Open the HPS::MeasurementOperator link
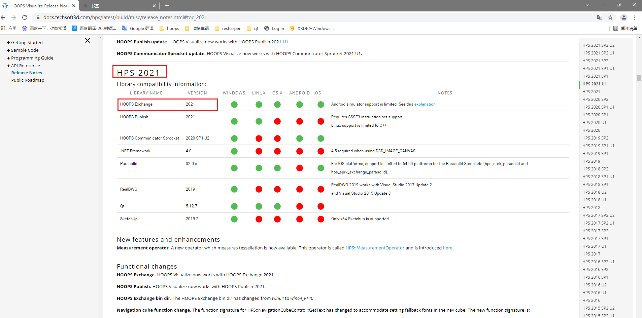This screenshot has width=642, height=318. click(375, 248)
